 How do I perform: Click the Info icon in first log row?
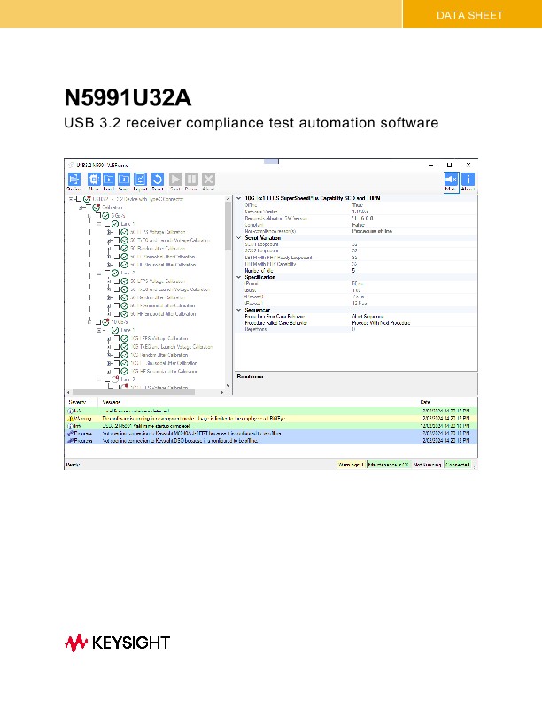(x=70, y=411)
